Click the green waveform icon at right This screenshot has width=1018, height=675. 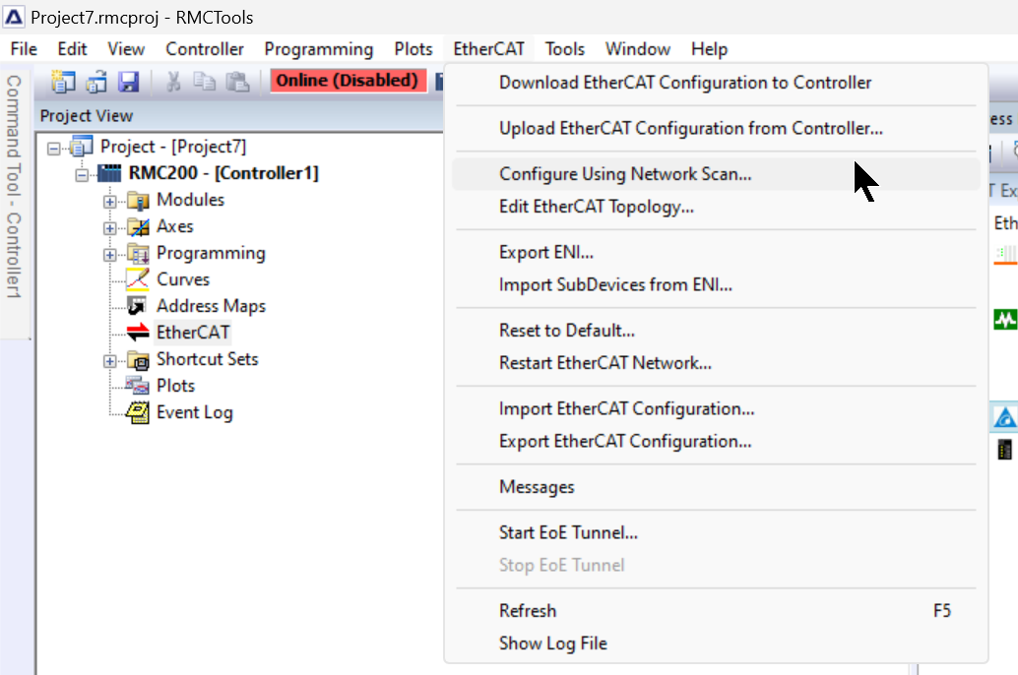pos(1005,320)
